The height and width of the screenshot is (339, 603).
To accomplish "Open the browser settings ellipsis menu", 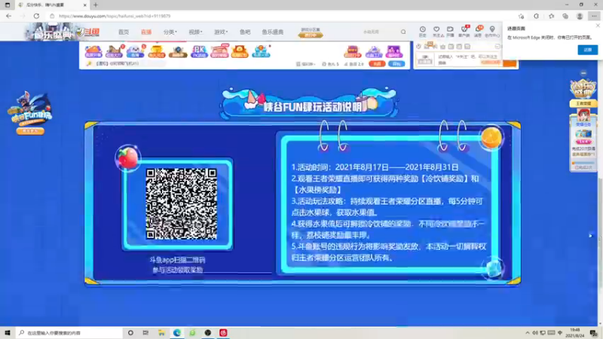I will (595, 16).
